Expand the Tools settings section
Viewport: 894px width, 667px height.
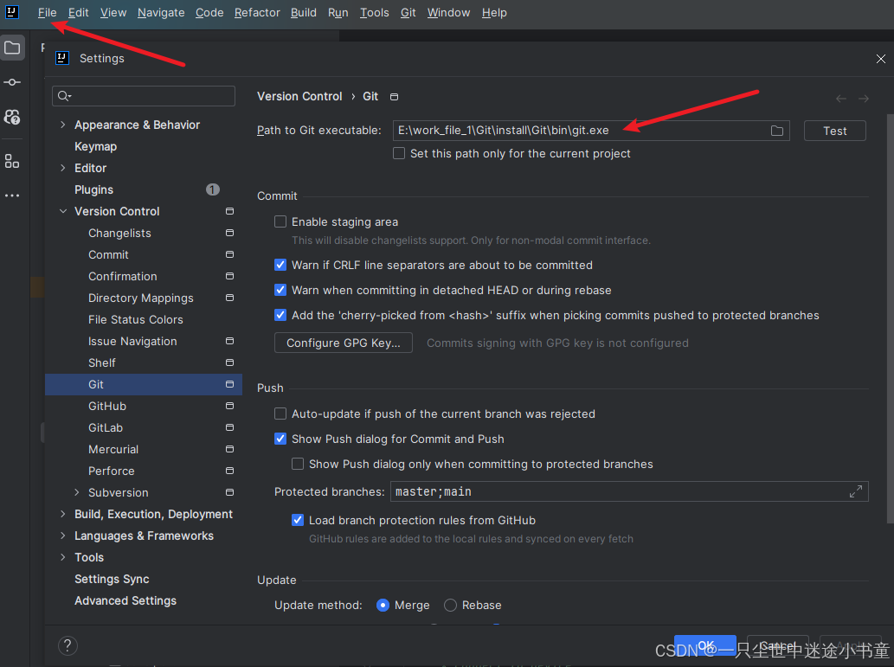point(62,557)
